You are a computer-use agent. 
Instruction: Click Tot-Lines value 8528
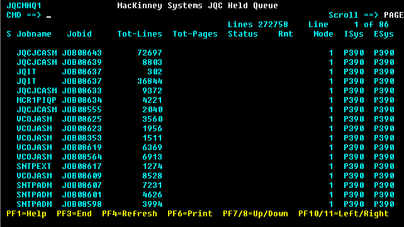(152, 176)
